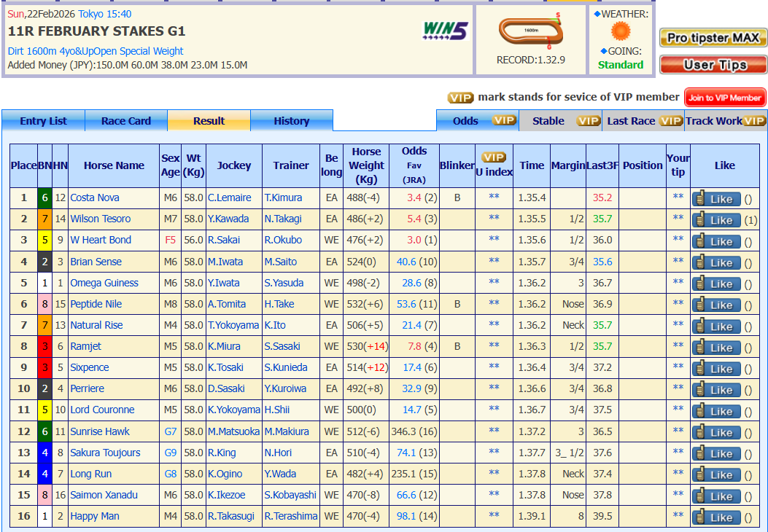The height and width of the screenshot is (532, 768).
Task: Select the Result tab
Action: click(x=209, y=121)
